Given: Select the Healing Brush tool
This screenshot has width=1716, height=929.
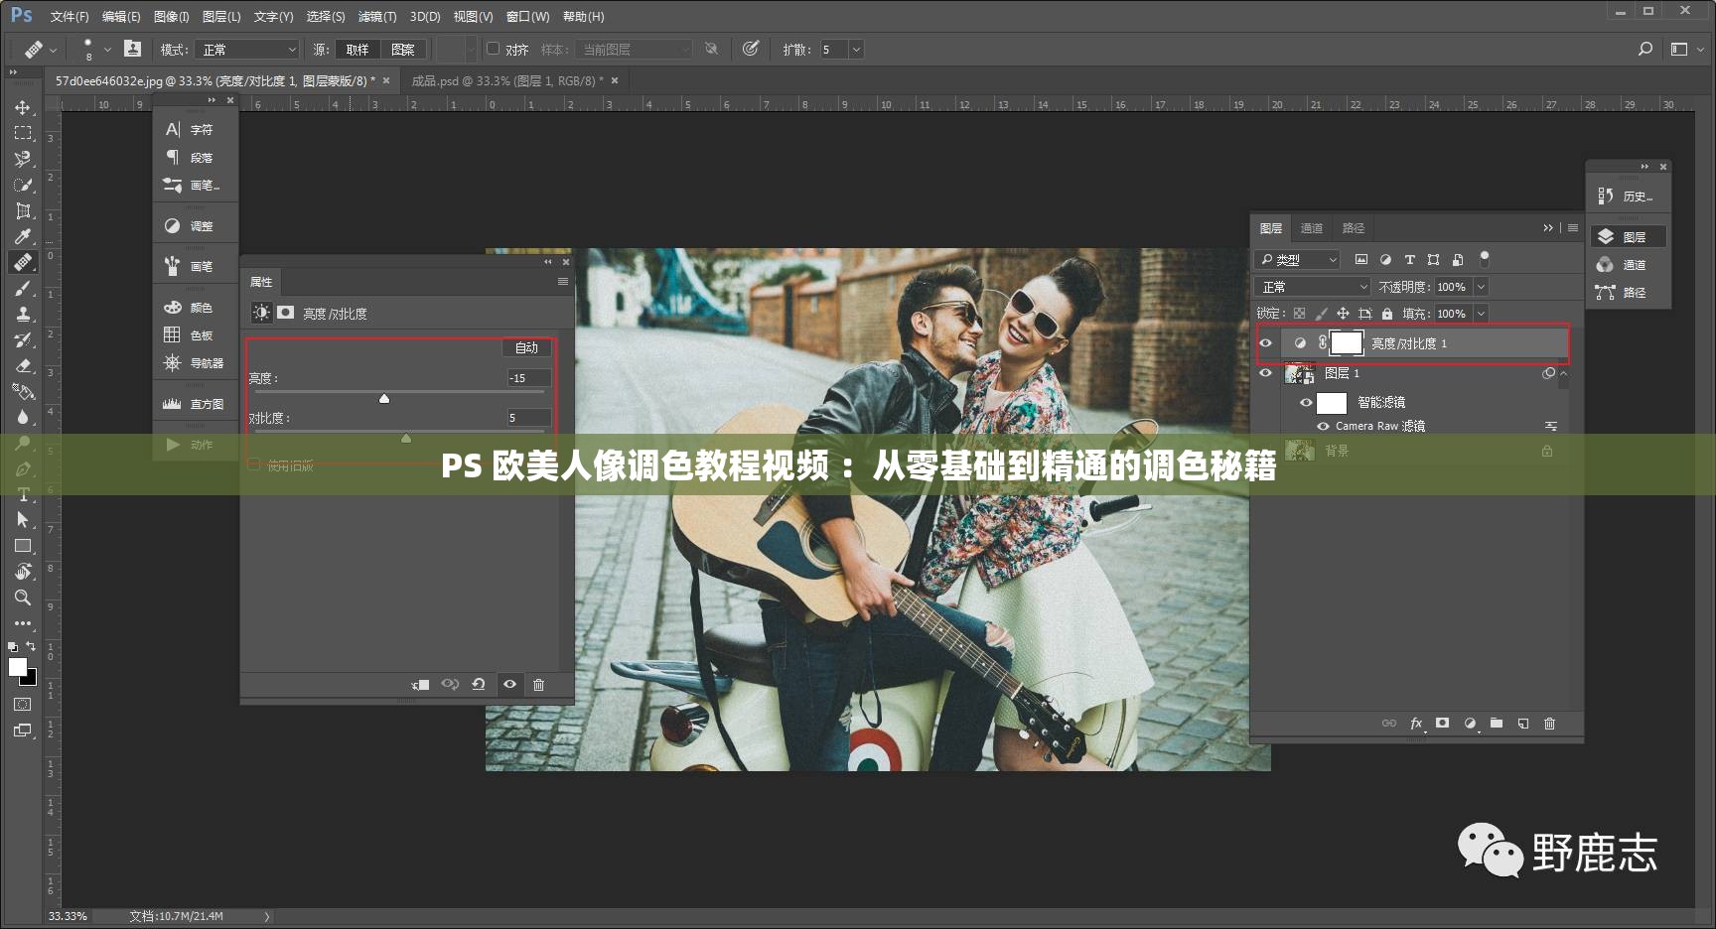Looking at the screenshot, I should point(23,262).
